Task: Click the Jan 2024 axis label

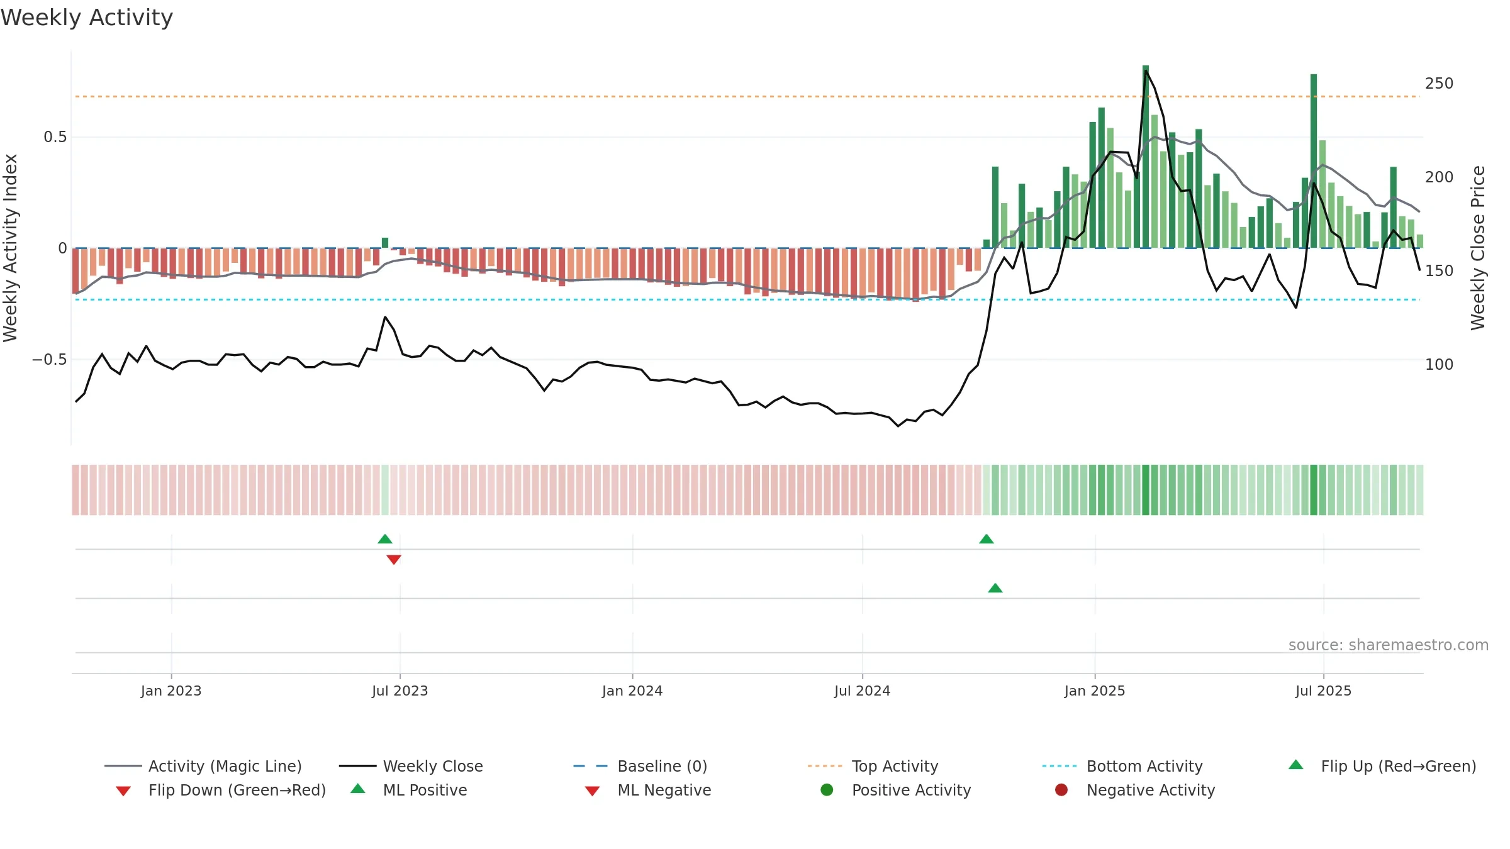Action: pyautogui.click(x=632, y=691)
